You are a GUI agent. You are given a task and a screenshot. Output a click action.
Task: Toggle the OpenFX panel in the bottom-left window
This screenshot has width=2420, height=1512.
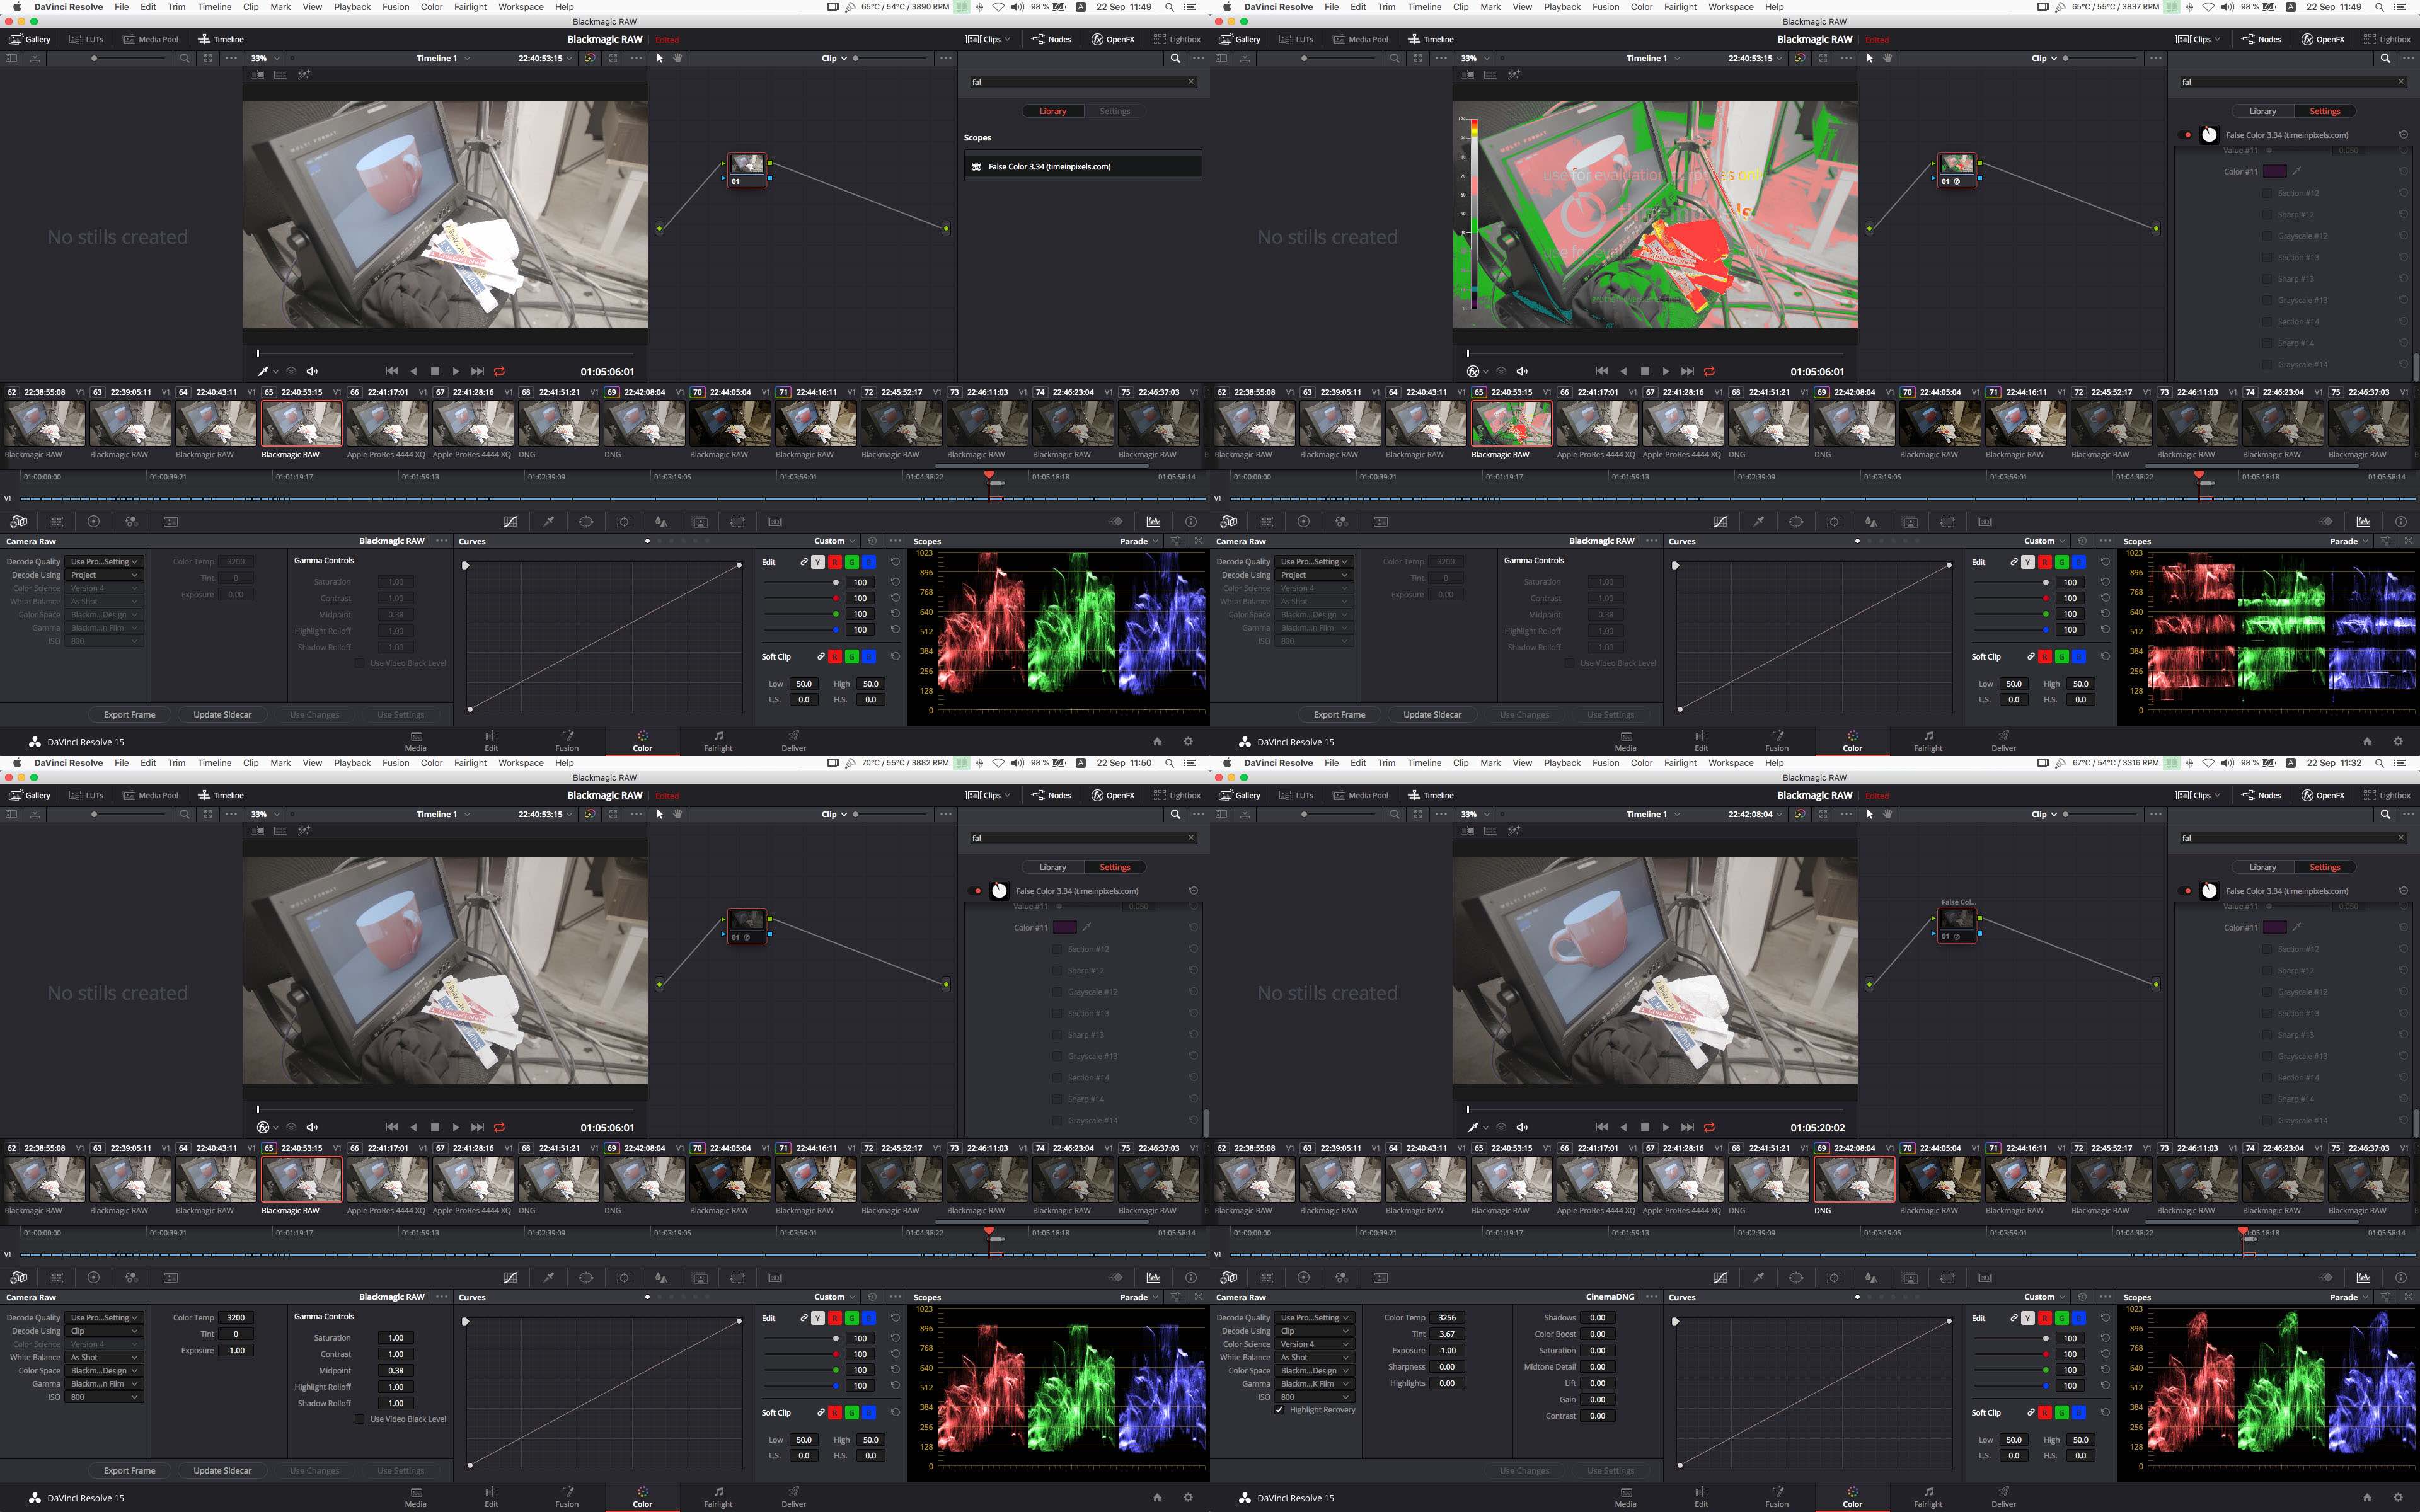(x=1113, y=795)
